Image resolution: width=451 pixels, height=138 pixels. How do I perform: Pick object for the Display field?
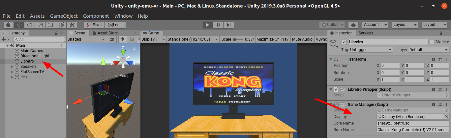click(x=446, y=117)
